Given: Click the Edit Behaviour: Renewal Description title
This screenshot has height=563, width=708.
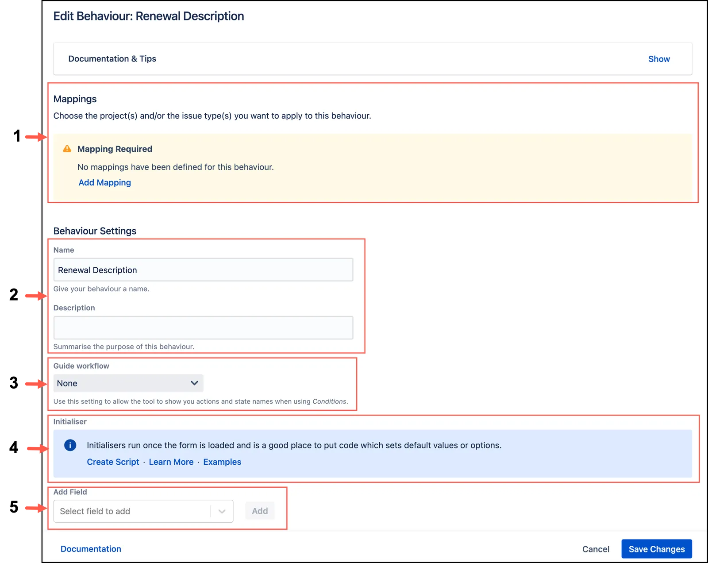Looking at the screenshot, I should click(x=149, y=16).
